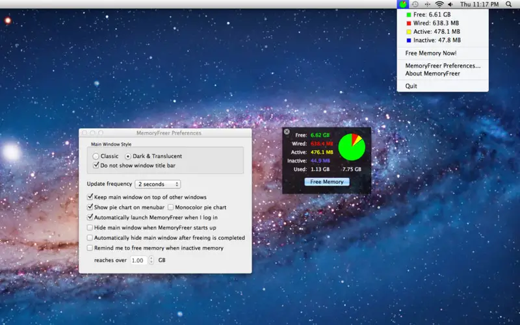This screenshot has width=520, height=325.
Task: Click the 1.00 GB threshold input field
Action: point(138,261)
